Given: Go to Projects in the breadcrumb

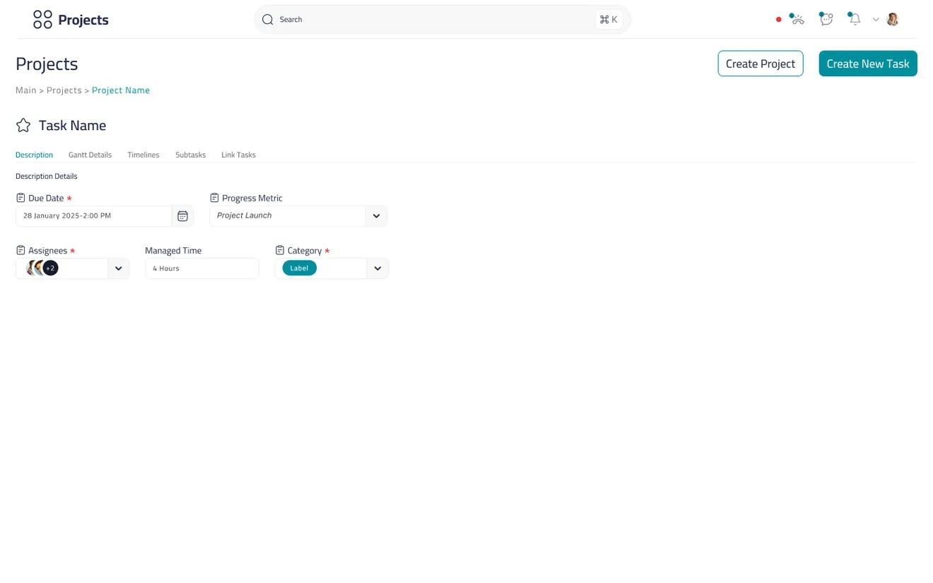Looking at the screenshot, I should click(x=64, y=90).
